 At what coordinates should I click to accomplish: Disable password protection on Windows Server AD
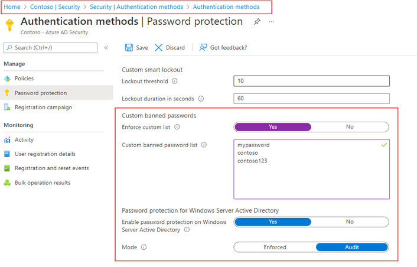350,222
